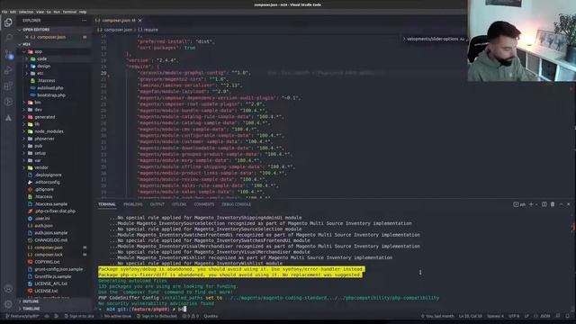Expand the generated folder
This screenshot has height=324, width=576.
[54, 117]
